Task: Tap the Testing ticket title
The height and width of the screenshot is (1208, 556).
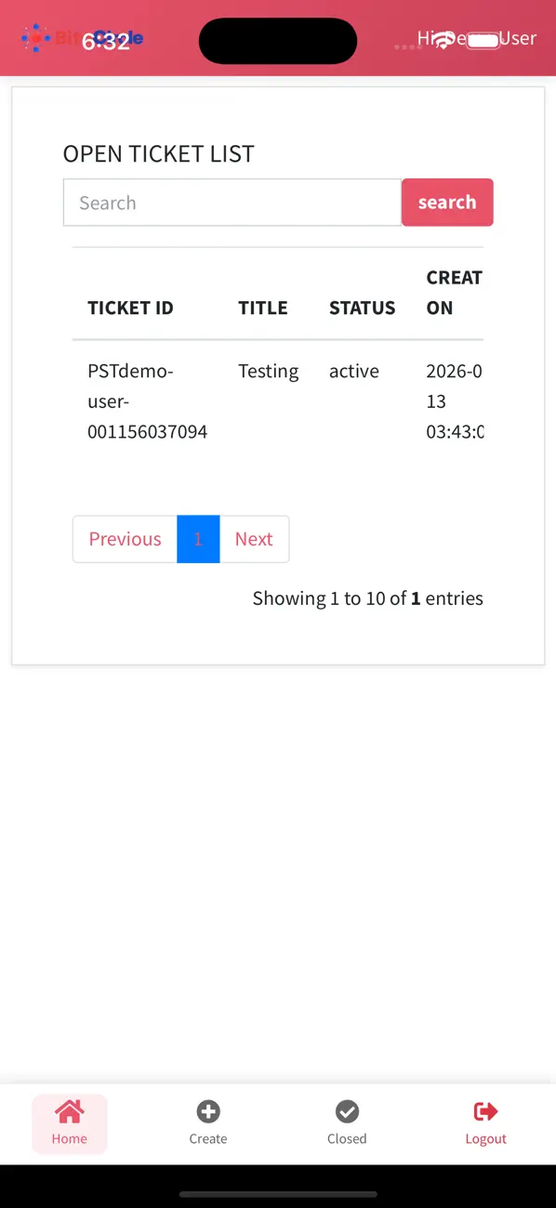Action: (x=268, y=371)
